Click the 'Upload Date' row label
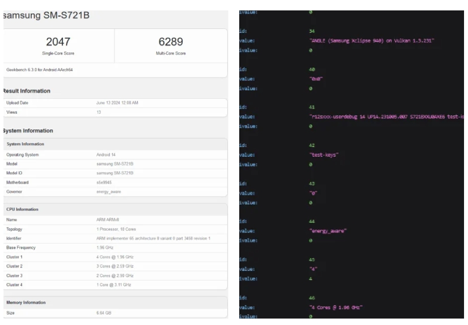468x325 pixels. pos(17,103)
